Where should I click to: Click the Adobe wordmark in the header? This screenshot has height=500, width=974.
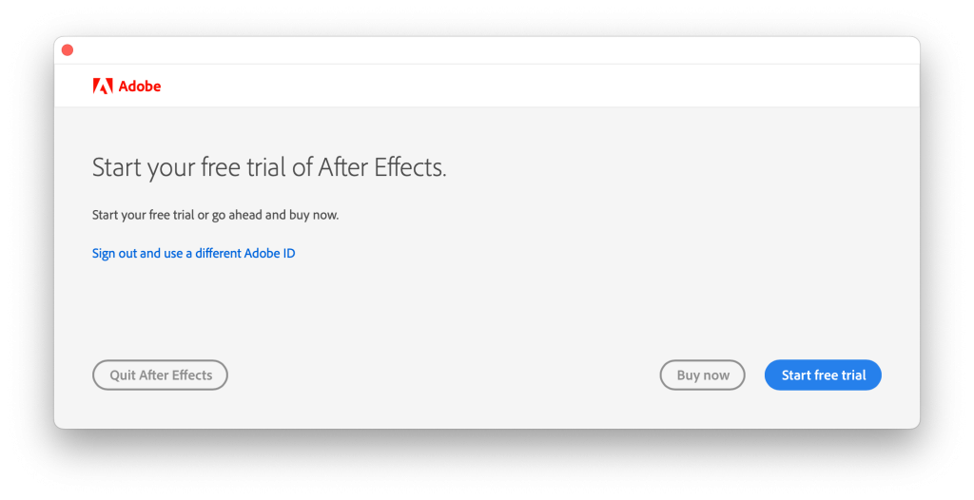pos(140,87)
